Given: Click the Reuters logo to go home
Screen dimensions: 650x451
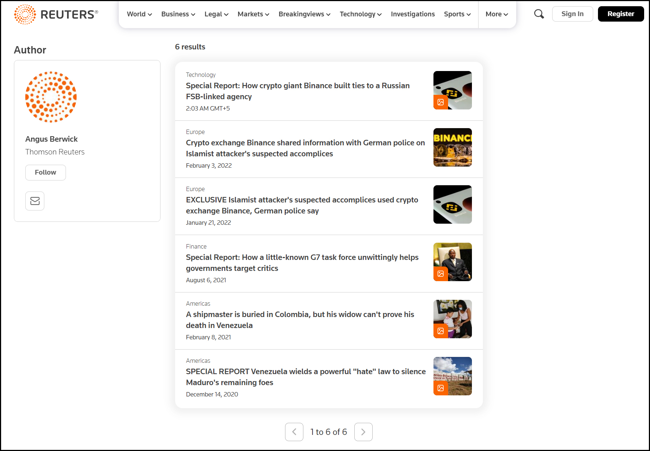Looking at the screenshot, I should coord(56,14).
